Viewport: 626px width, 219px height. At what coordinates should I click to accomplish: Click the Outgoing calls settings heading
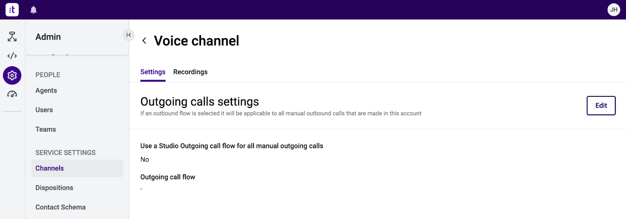coord(200,102)
